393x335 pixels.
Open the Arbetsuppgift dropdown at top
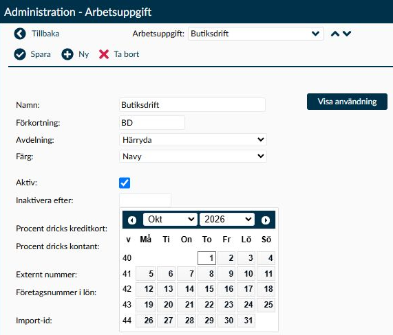pyautogui.click(x=256, y=34)
